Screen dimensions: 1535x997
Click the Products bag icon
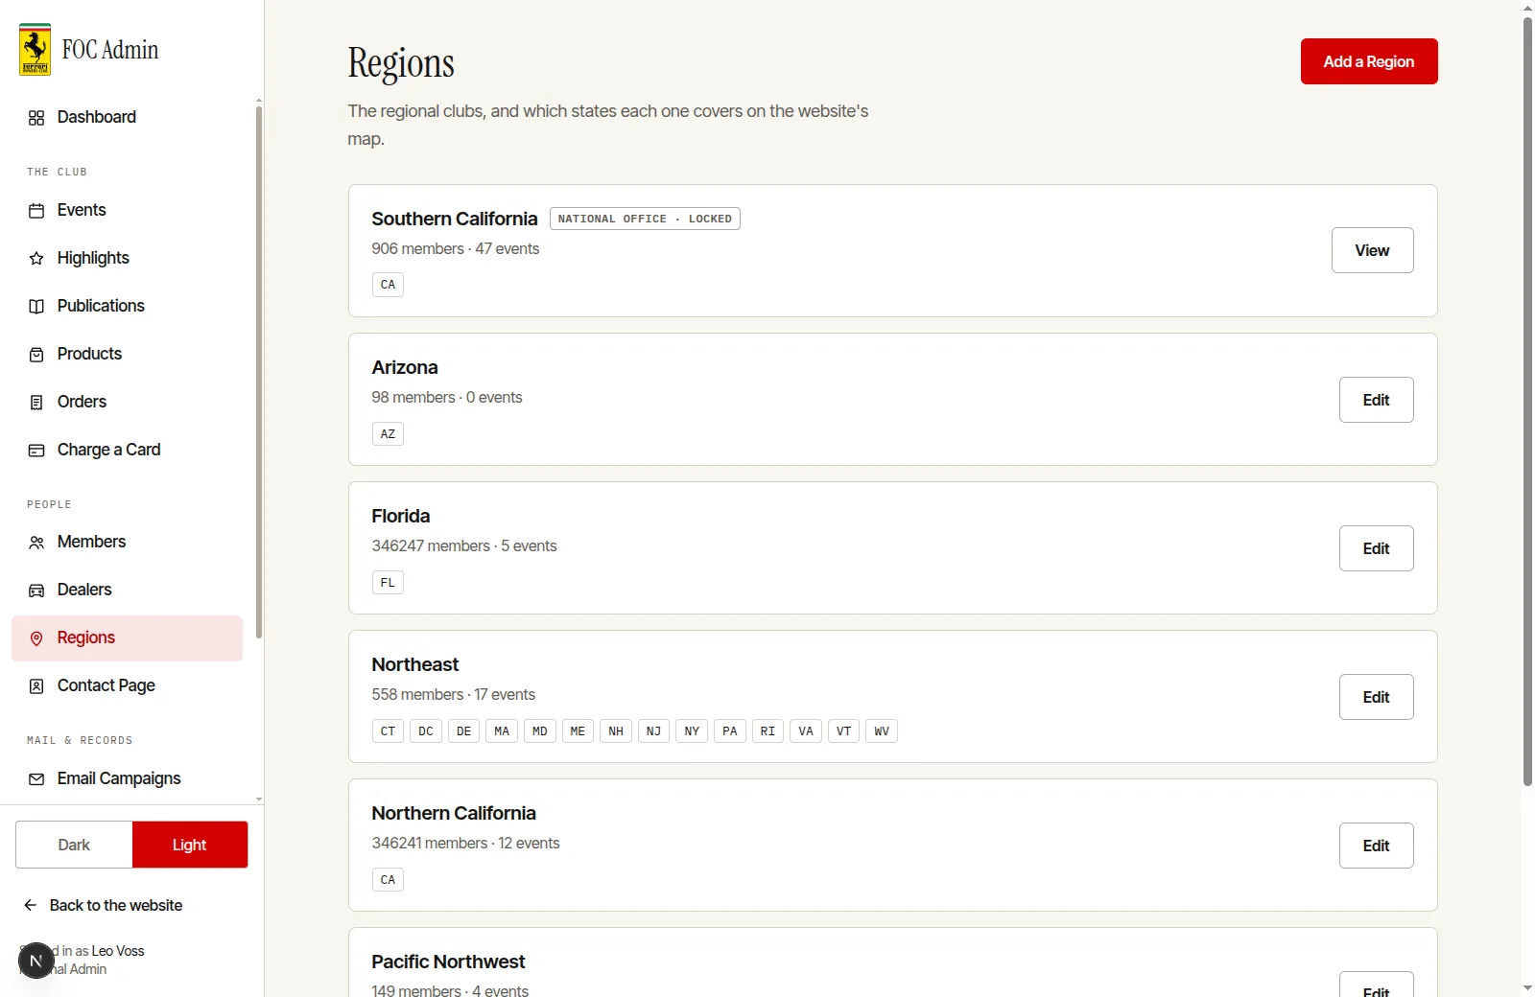click(x=36, y=355)
